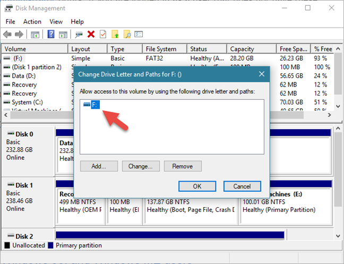The image size is (344, 264).
Task: Sort by Layout column header
Action: pyautogui.click(x=88, y=49)
